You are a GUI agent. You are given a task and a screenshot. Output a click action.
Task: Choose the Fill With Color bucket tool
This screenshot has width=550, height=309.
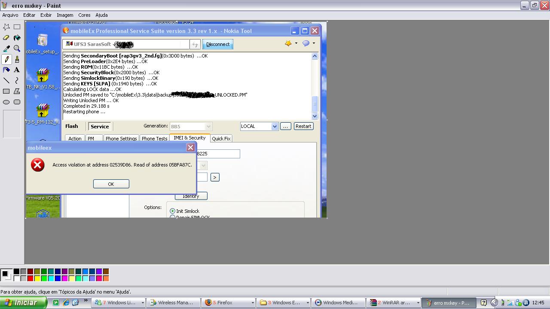(x=17, y=38)
